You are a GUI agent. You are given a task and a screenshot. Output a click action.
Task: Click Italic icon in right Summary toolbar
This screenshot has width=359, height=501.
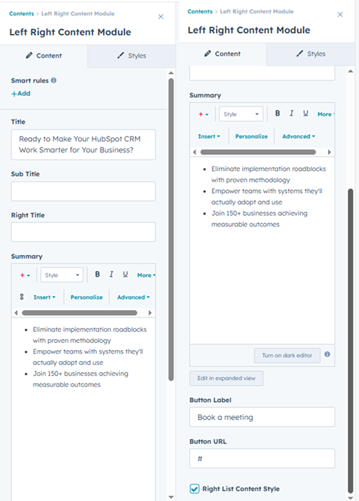292,114
